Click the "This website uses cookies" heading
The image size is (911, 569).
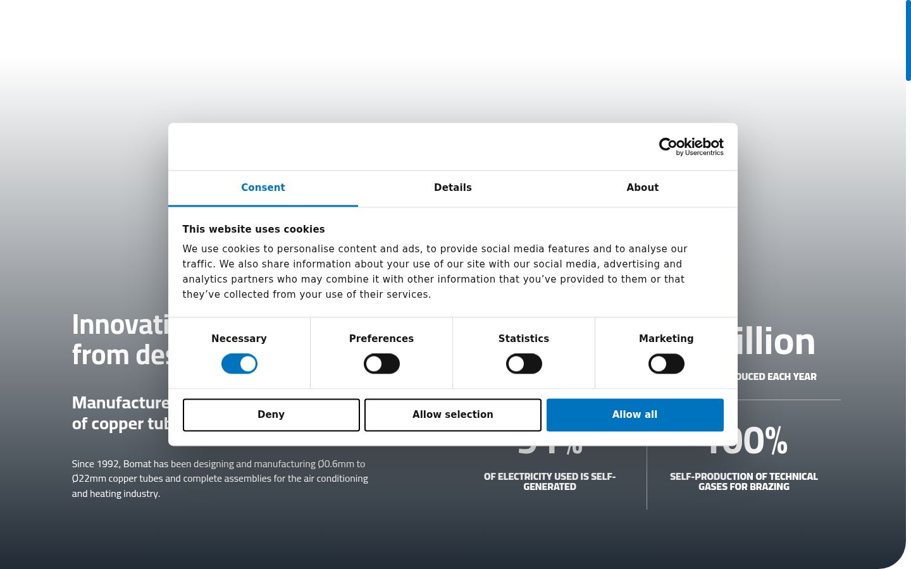click(x=254, y=229)
